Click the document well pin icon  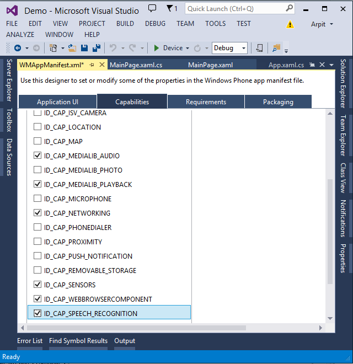tap(312, 65)
